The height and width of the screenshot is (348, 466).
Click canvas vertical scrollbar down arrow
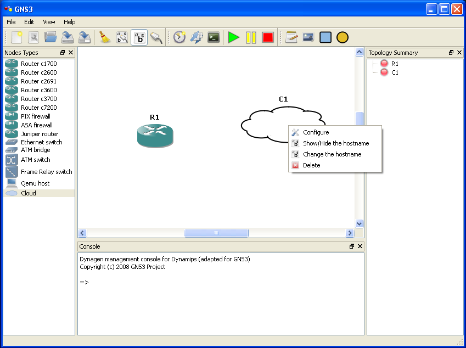coord(360,224)
